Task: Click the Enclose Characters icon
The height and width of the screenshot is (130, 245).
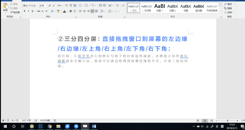Action: click(x=75, y=11)
